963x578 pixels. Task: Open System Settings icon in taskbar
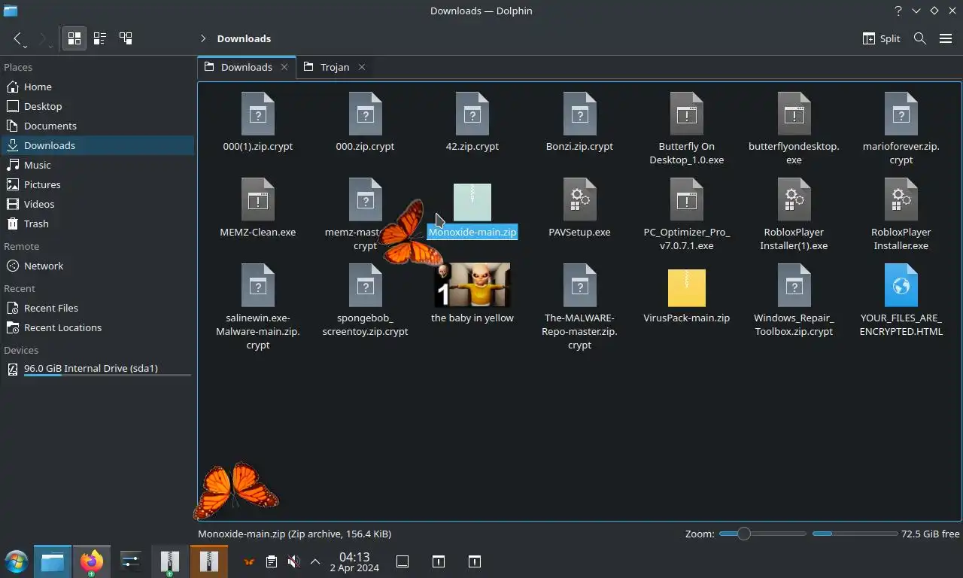pos(131,561)
